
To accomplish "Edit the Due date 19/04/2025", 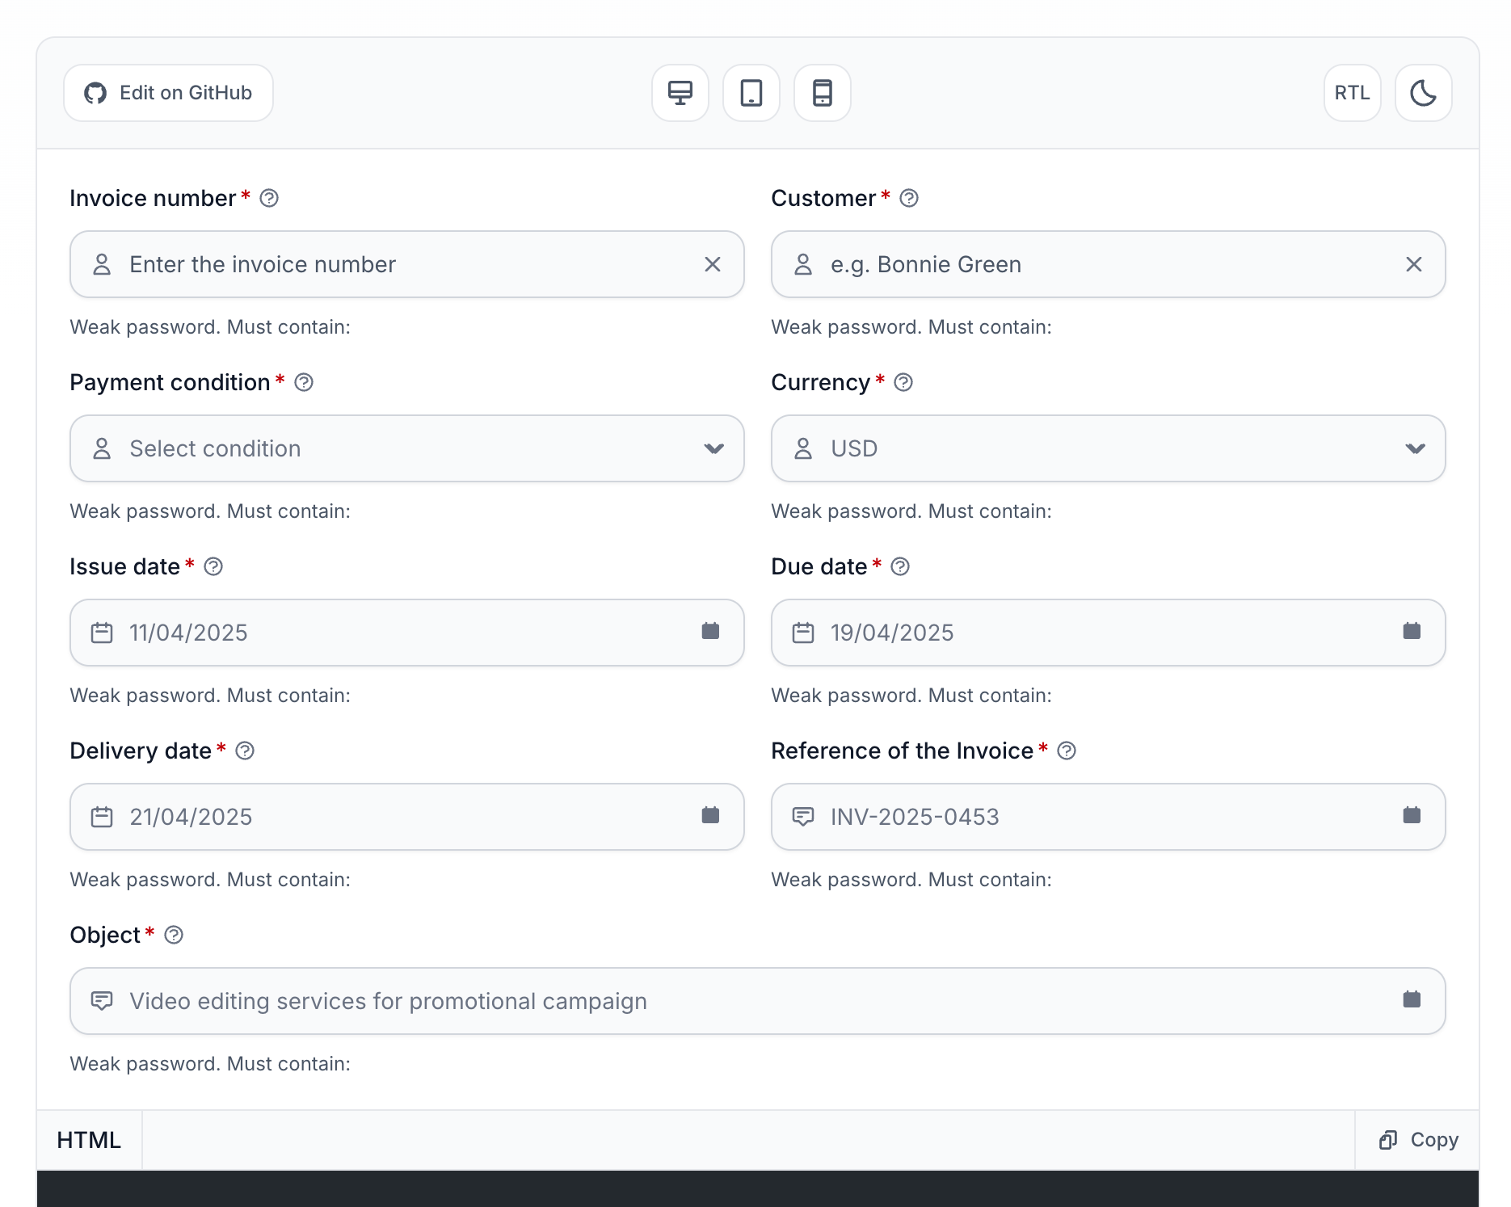I will coord(1109,633).
